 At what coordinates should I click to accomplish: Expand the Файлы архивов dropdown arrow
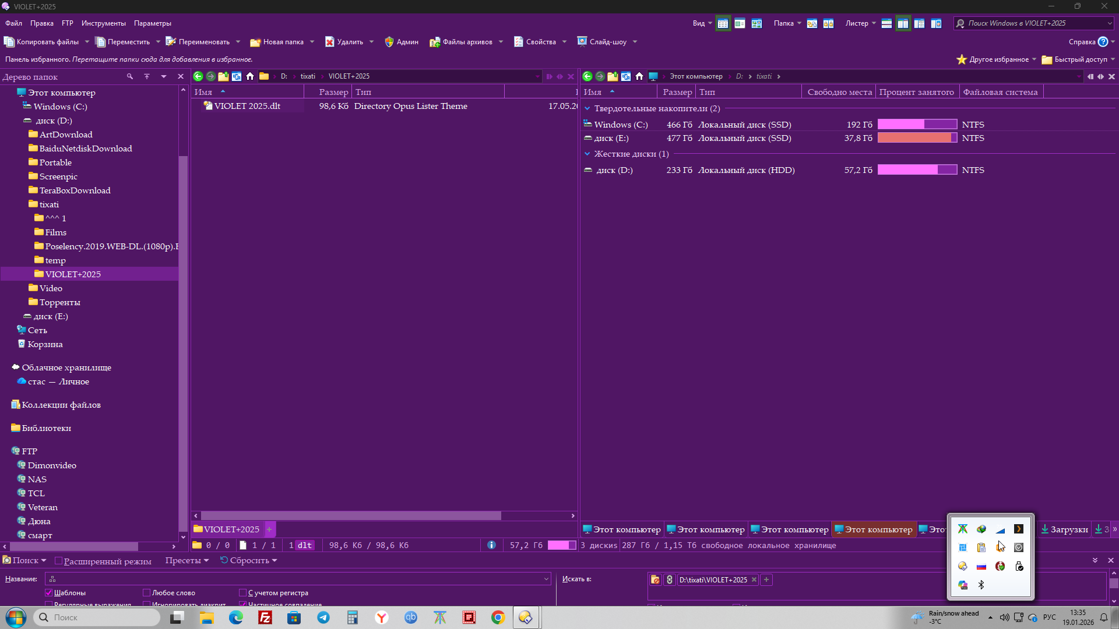[501, 42]
